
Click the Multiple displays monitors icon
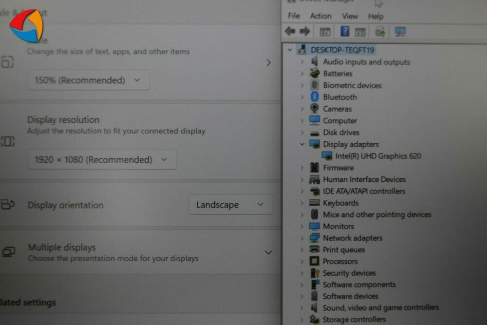(8, 251)
